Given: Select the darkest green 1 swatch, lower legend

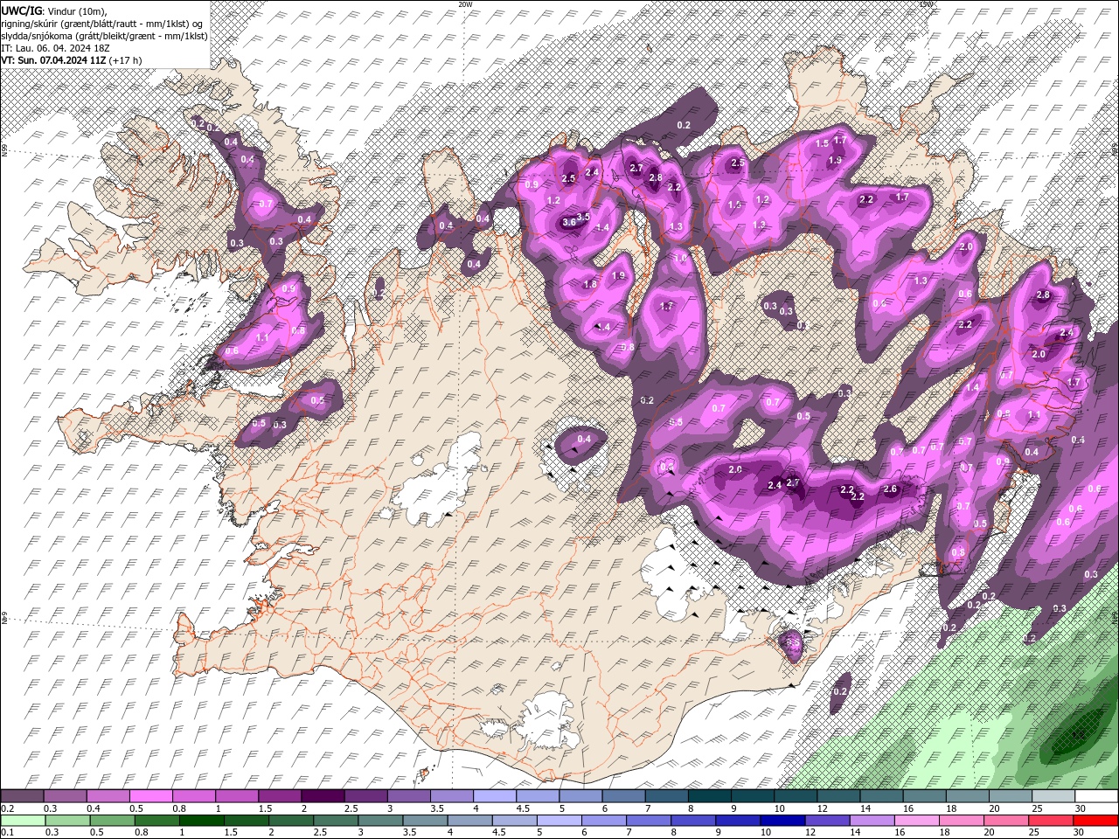Looking at the screenshot, I should [x=202, y=821].
